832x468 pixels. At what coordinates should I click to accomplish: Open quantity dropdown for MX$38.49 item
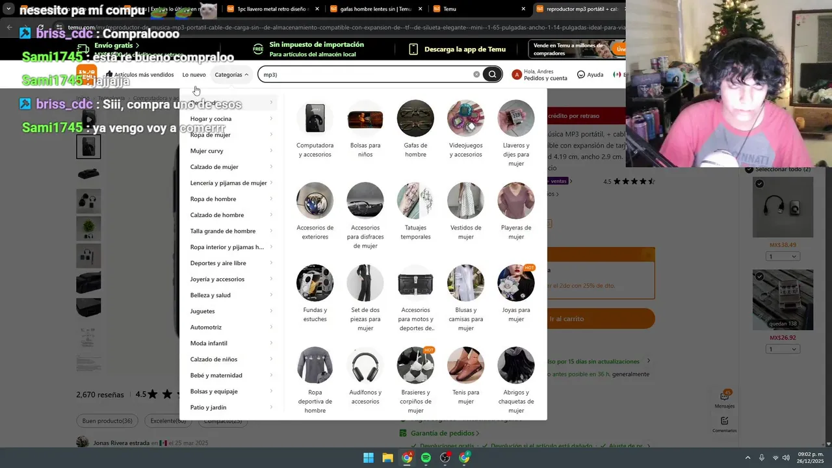click(x=783, y=256)
